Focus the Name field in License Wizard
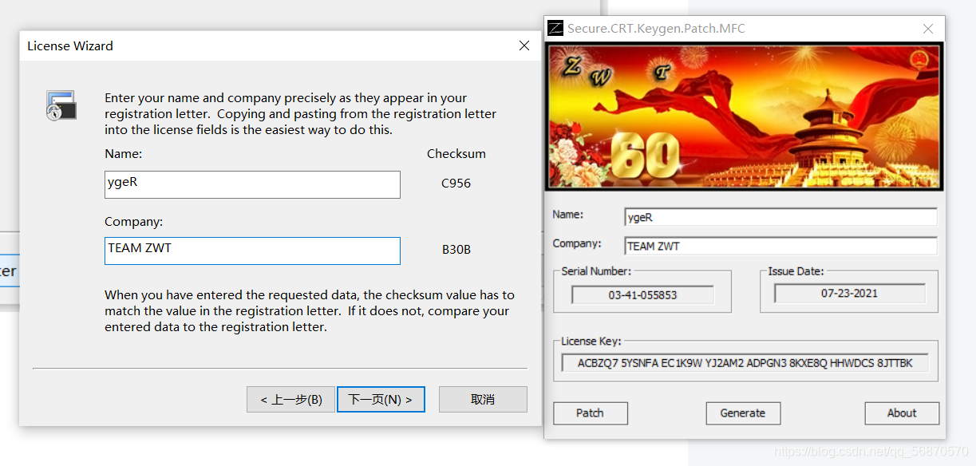This screenshot has width=976, height=466. [x=252, y=184]
